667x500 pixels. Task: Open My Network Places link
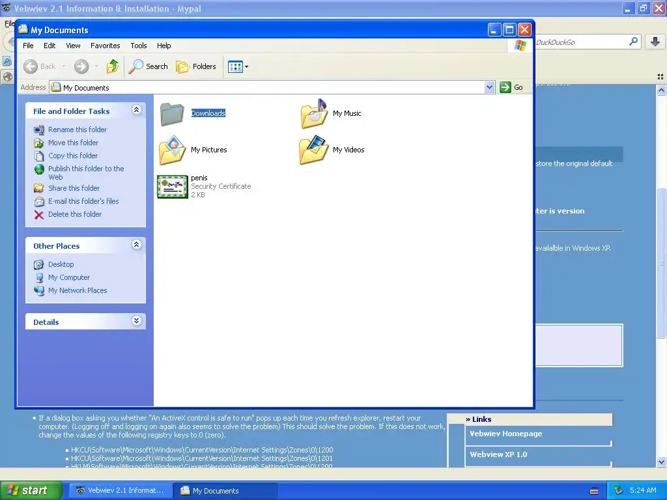(78, 290)
